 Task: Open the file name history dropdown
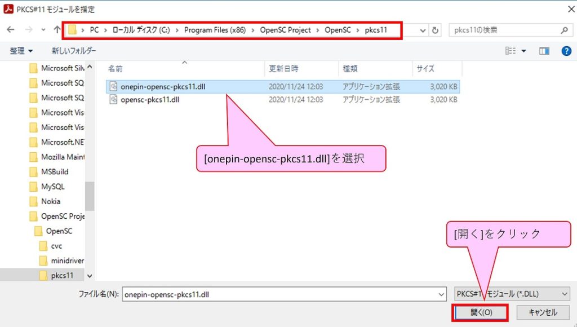point(441,294)
